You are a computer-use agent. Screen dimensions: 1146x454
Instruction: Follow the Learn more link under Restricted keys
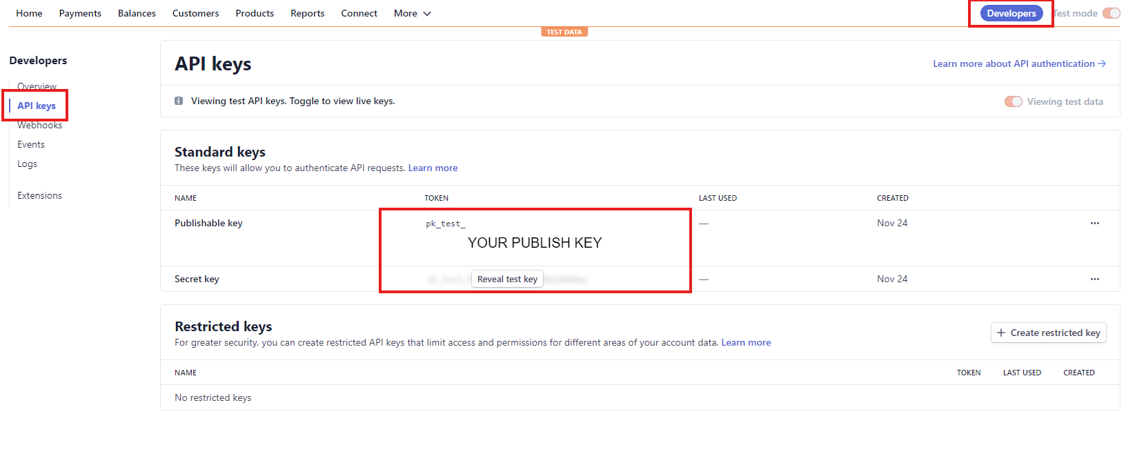[746, 342]
